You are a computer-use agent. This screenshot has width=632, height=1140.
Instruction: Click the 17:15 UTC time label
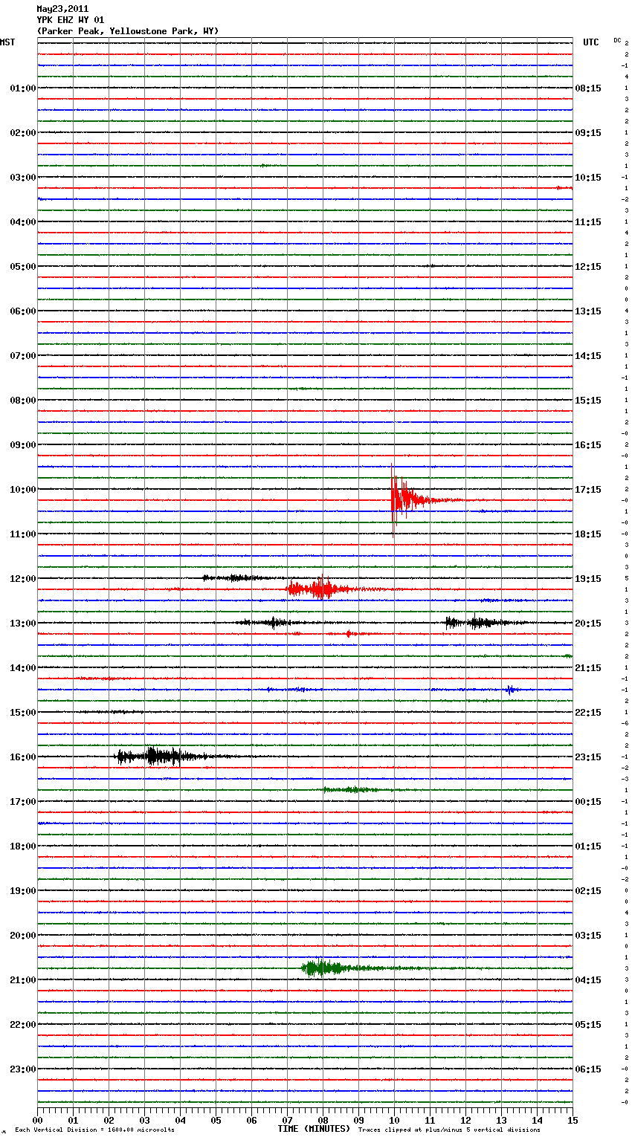click(x=588, y=490)
